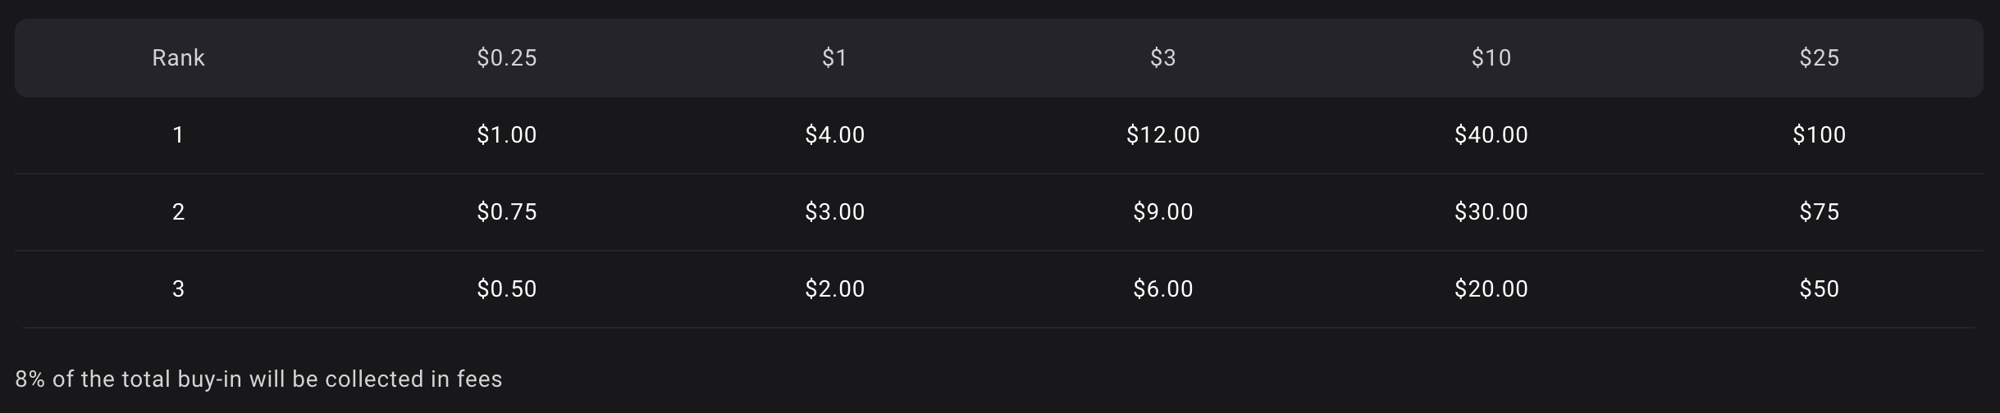Select the $3 buy-in column header
This screenshot has width=2000, height=413.
click(x=1162, y=58)
